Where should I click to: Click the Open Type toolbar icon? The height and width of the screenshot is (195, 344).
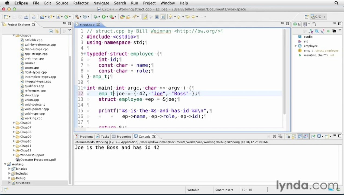pyautogui.click(x=122, y=17)
